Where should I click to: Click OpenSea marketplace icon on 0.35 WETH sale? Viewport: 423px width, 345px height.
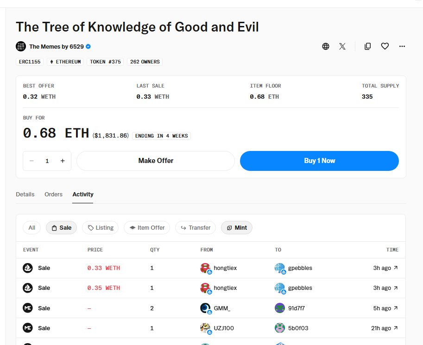coord(27,288)
